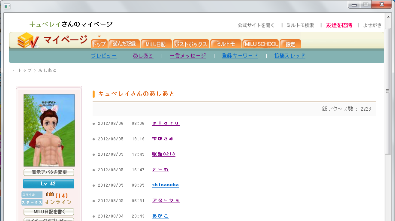The height and width of the screenshot is (221, 395).
Task: Open the 一言メッセージ link
Action: tap(187, 56)
